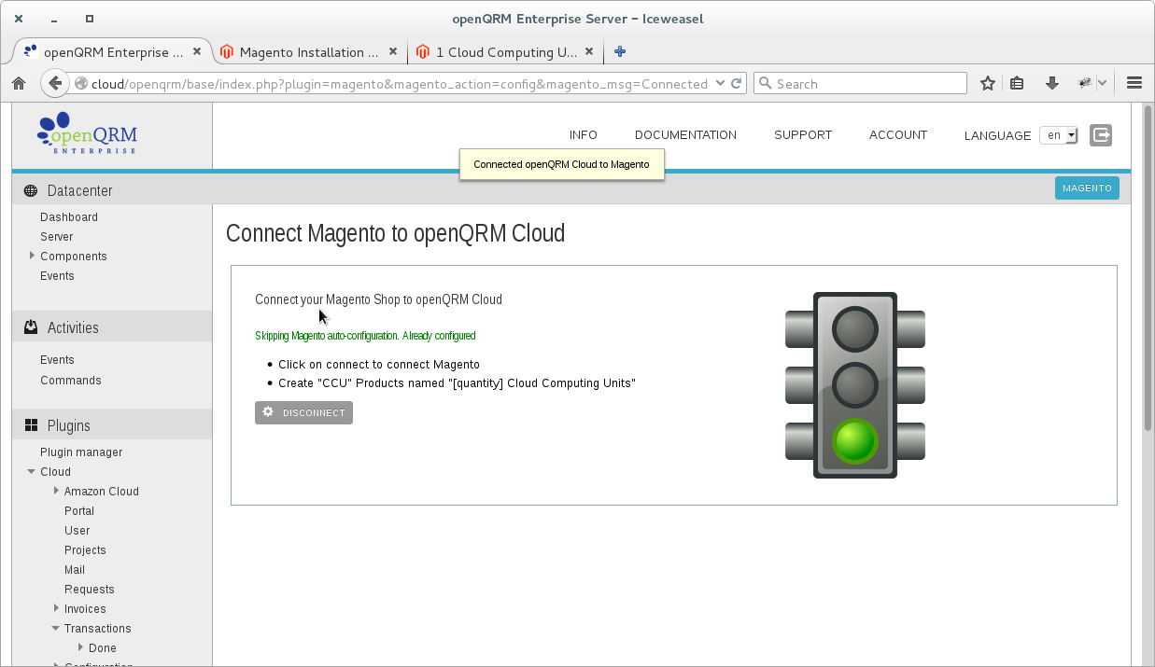Open the language selector dropdown
This screenshot has height=667, width=1155.
click(x=1060, y=135)
